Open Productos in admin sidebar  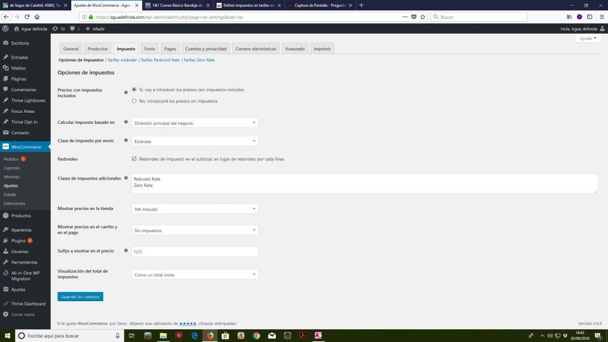point(21,215)
